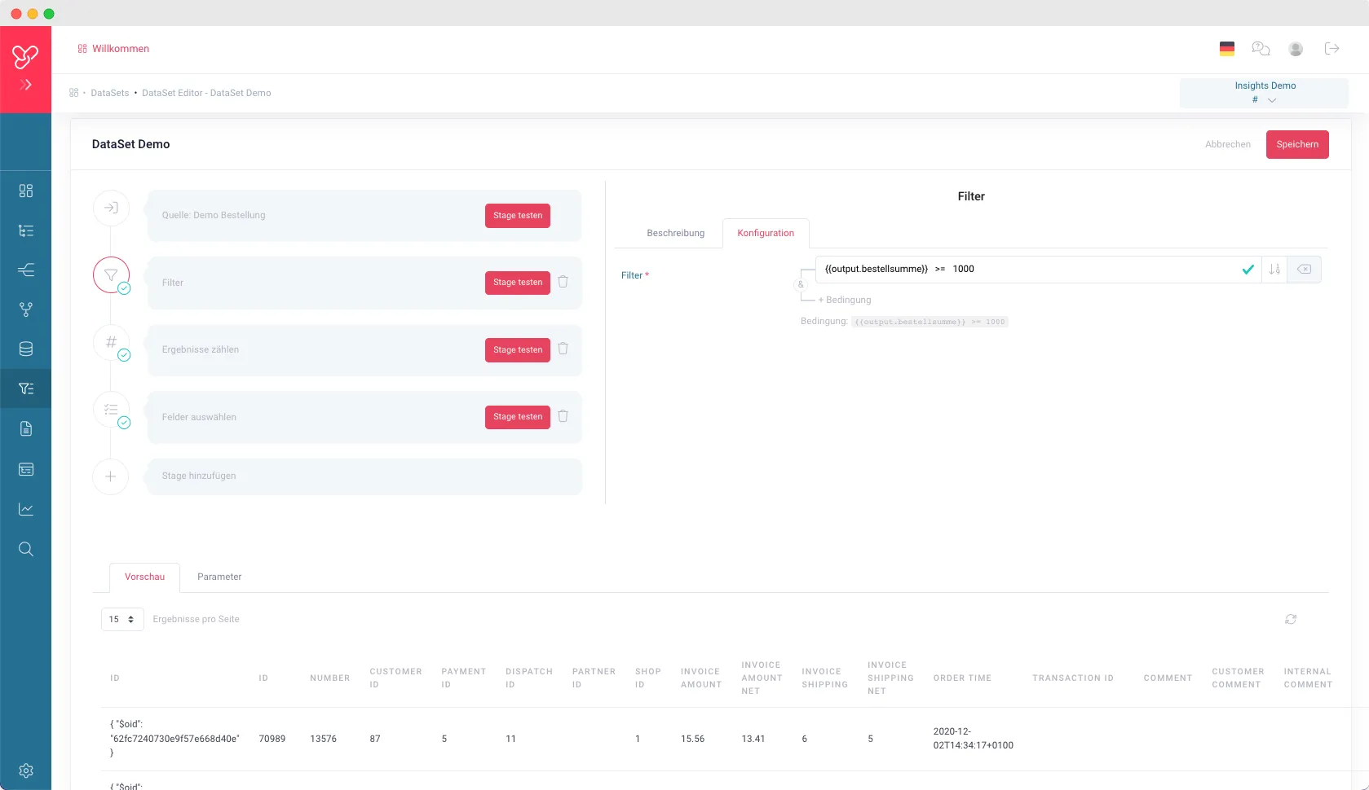Image resolution: width=1369 pixels, height=790 pixels.
Task: Delete the Ergebnisse zählen stage
Action: [563, 349]
